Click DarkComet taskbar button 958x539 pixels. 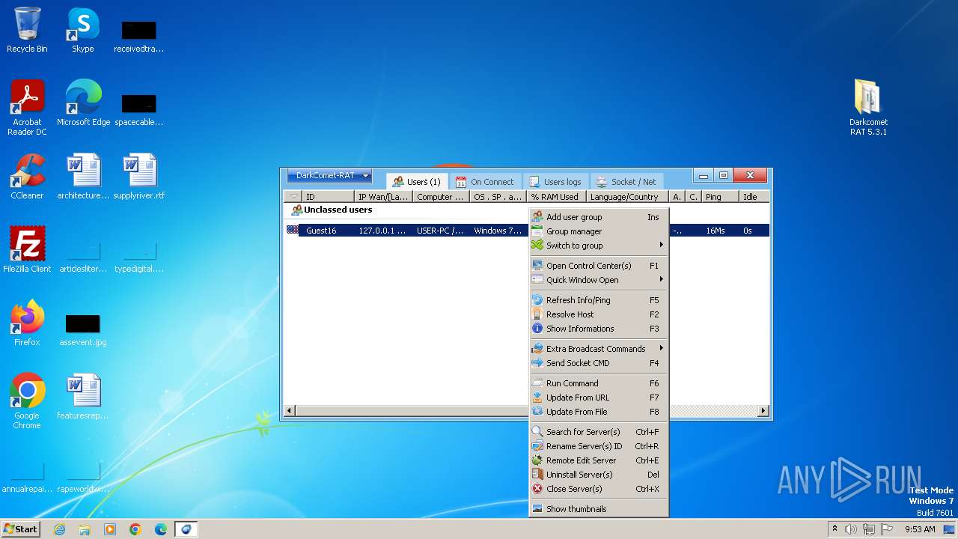tap(186, 529)
